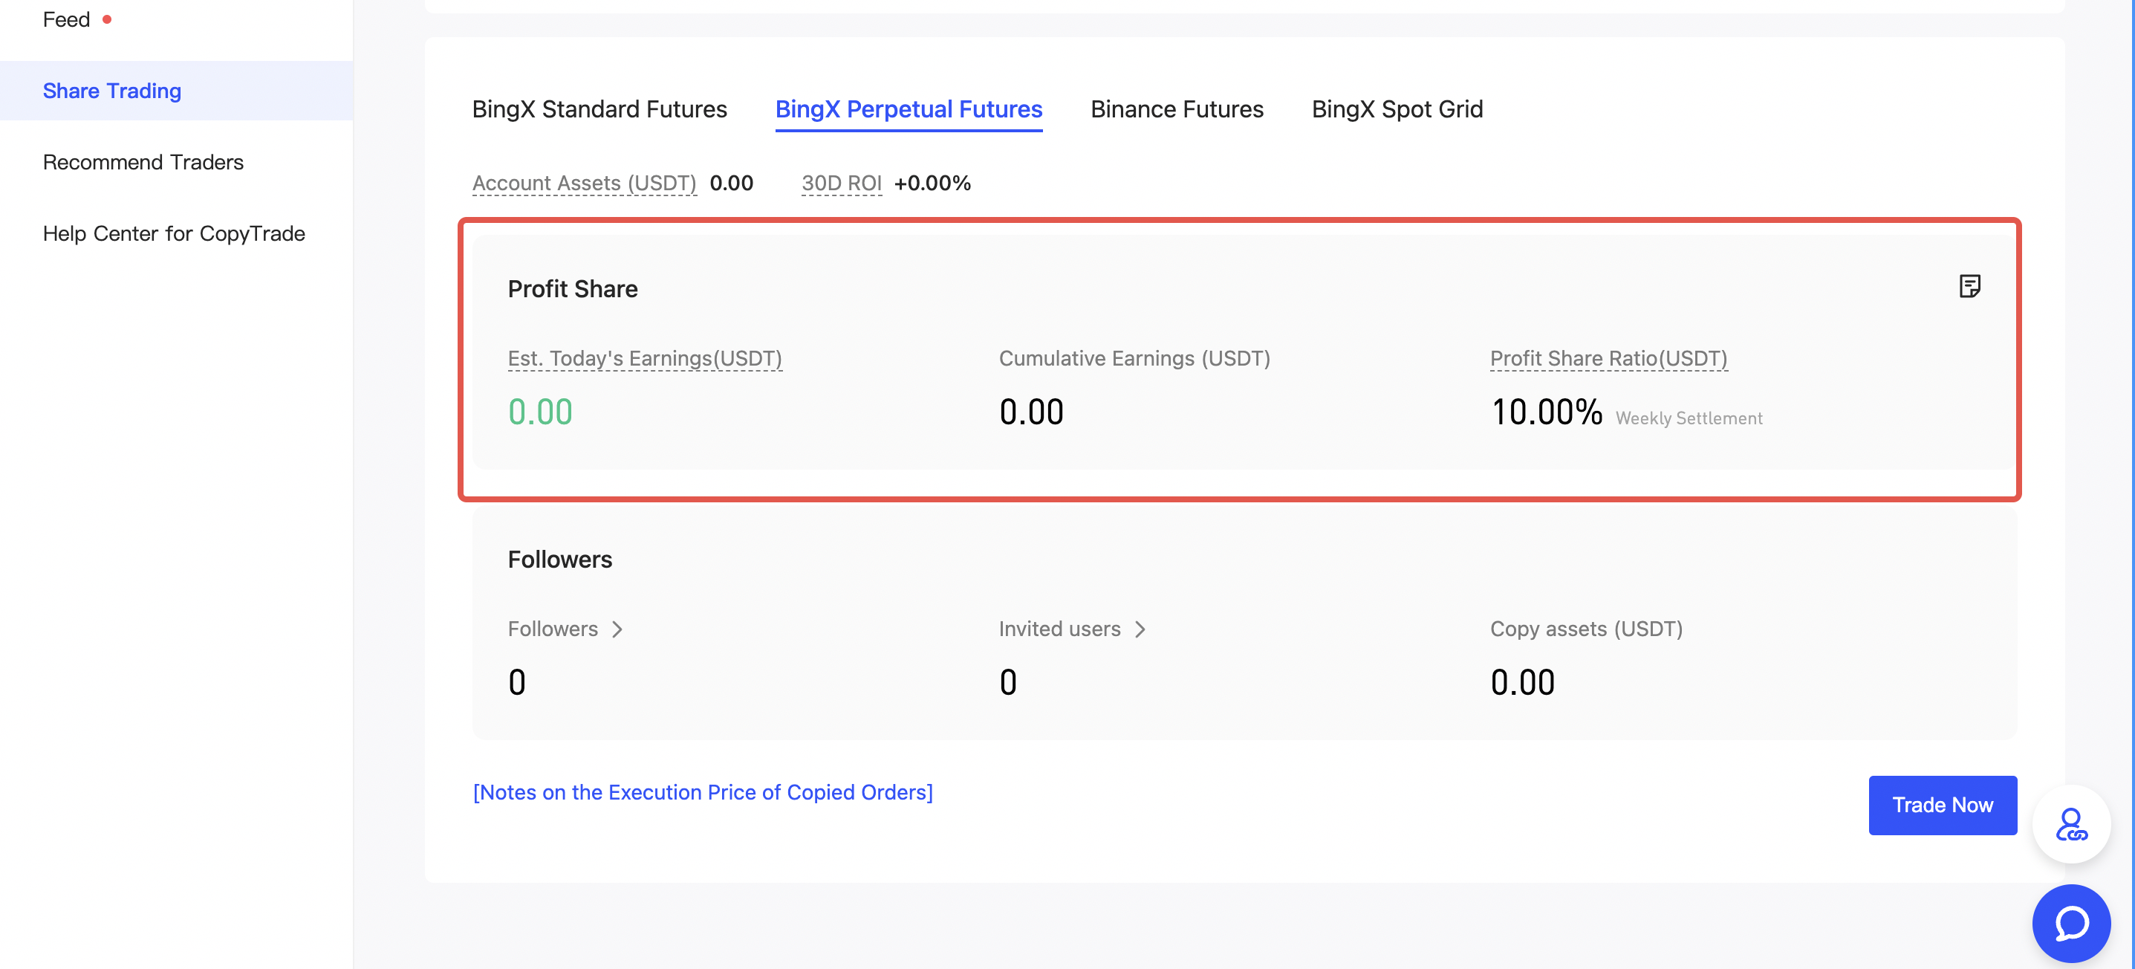Viewport: 2135px width, 969px height.
Task: Click the Feed red notification dot
Action: (x=107, y=19)
